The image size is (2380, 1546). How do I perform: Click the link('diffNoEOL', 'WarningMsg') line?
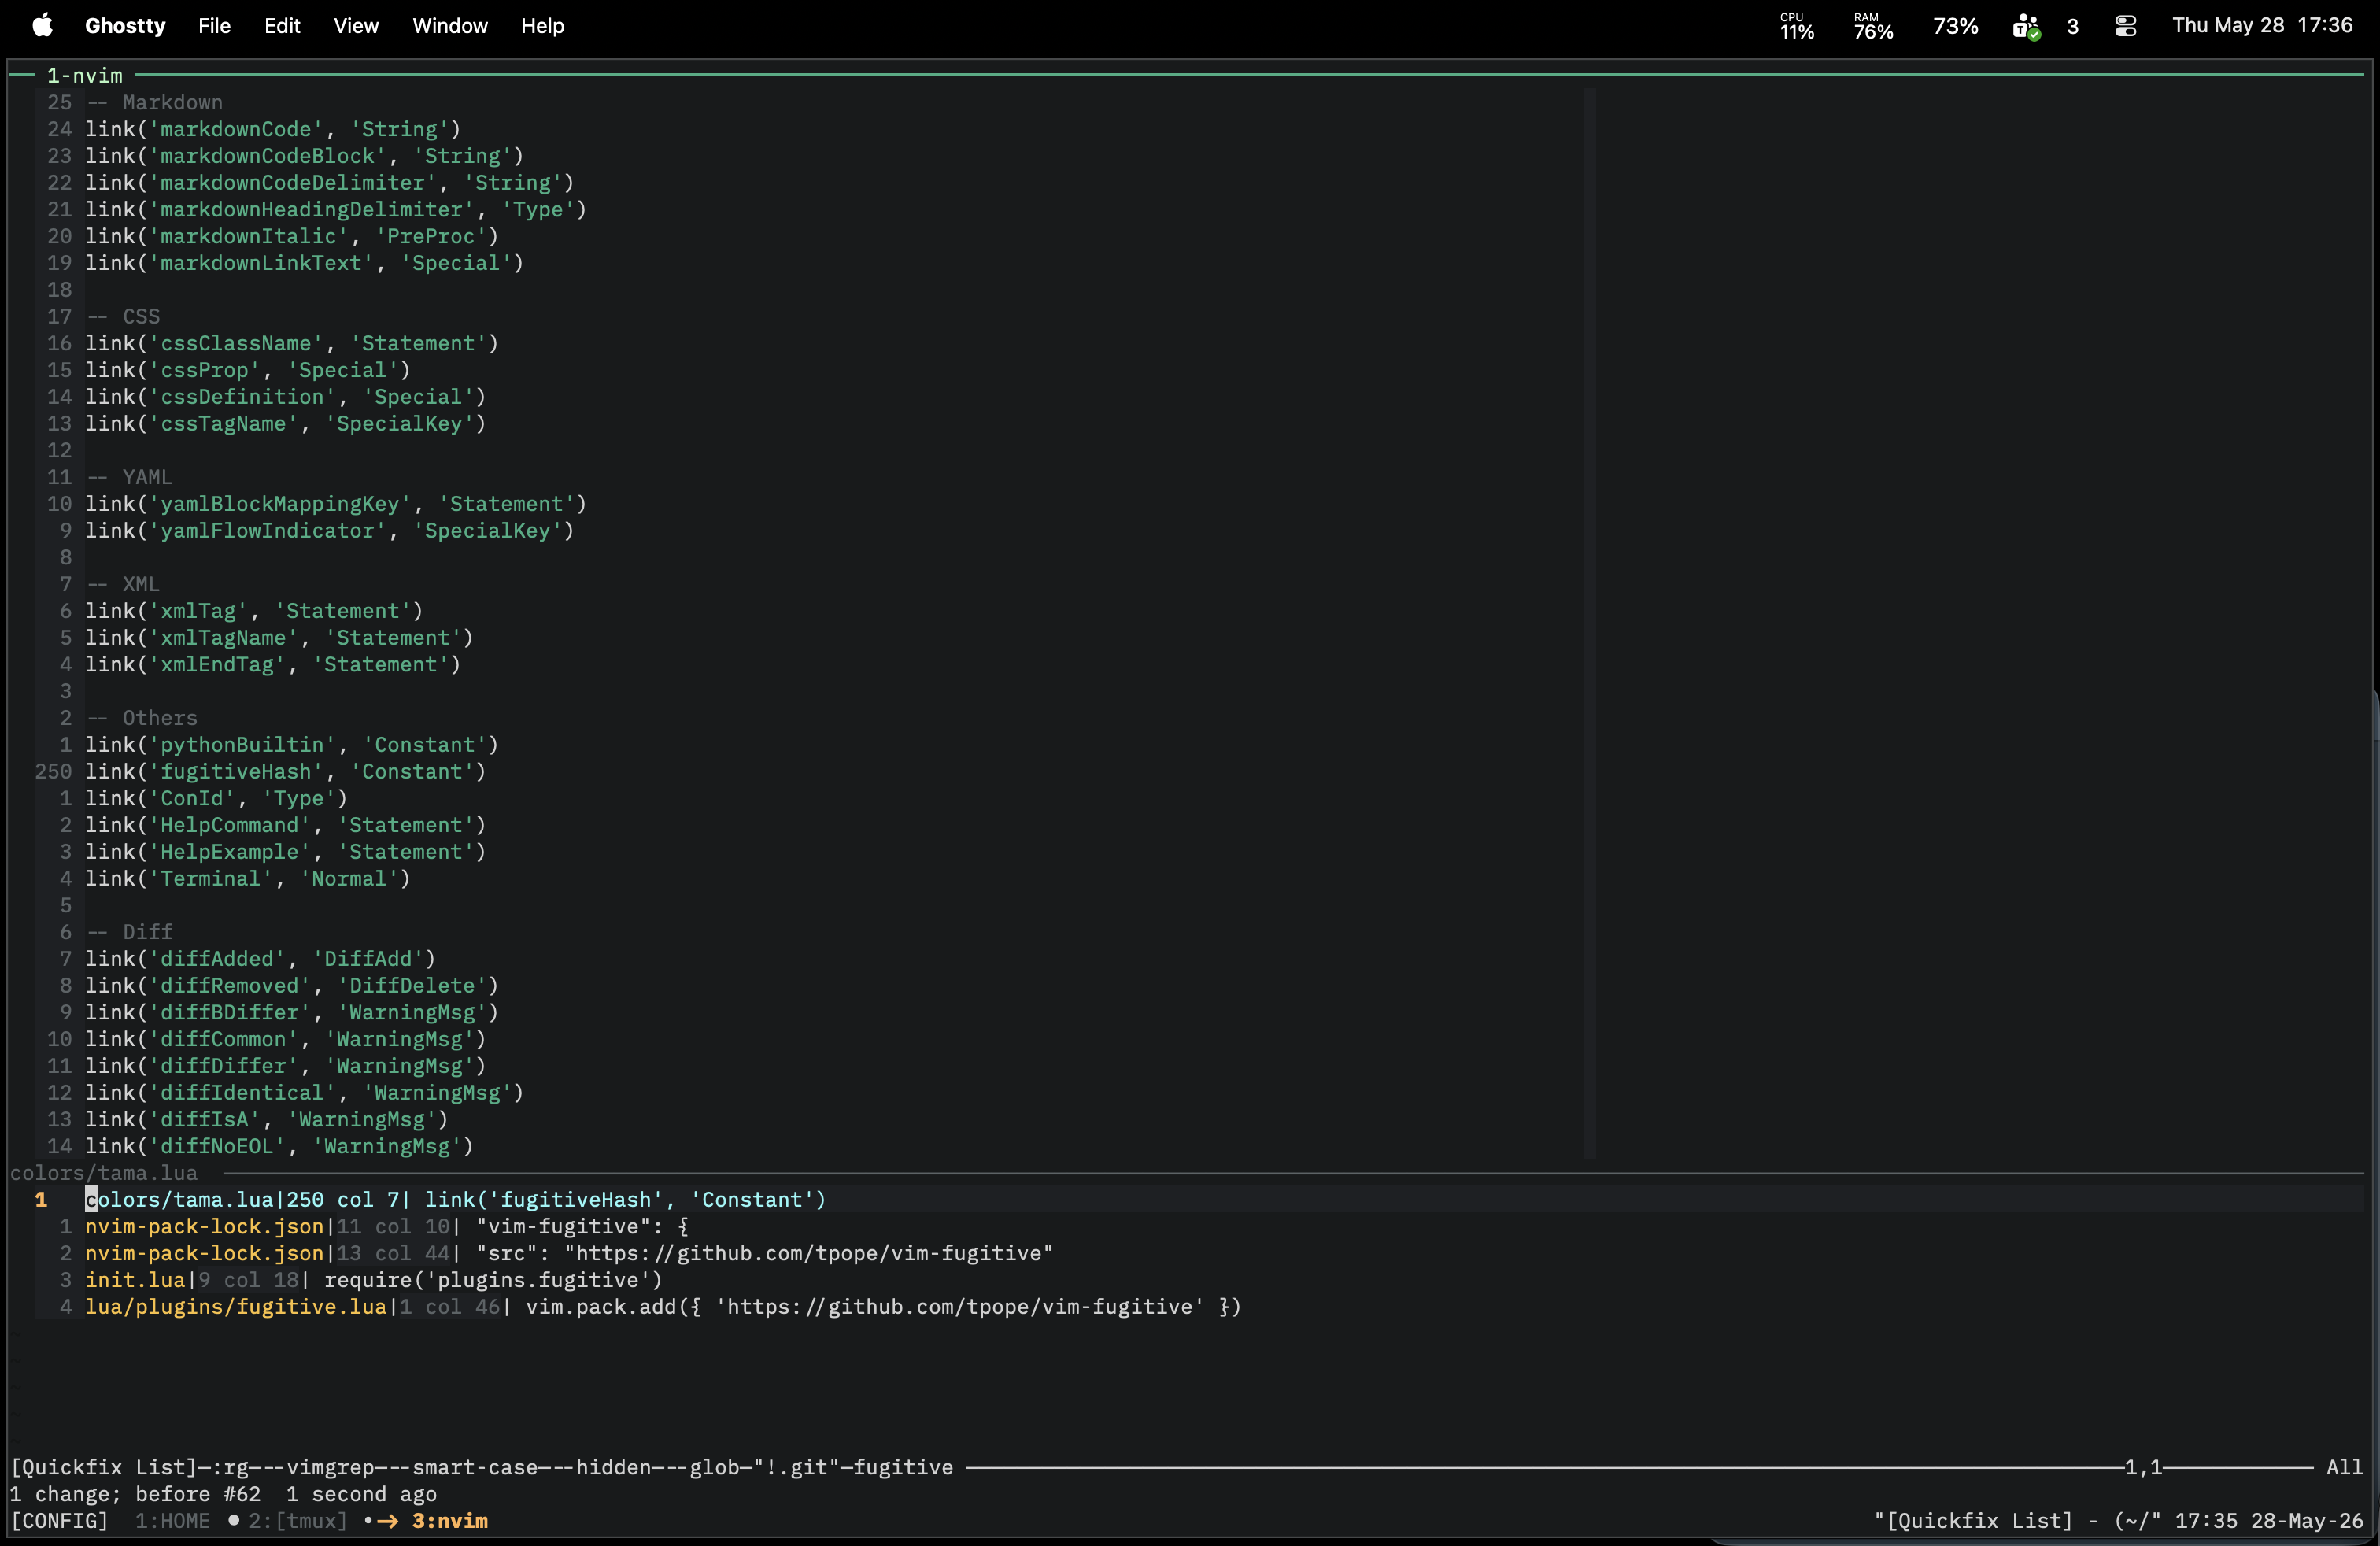(279, 1146)
